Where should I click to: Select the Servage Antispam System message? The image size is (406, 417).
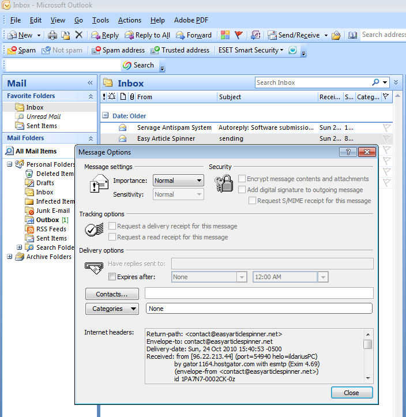[246, 127]
